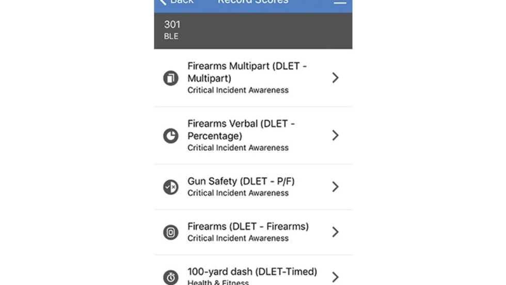This screenshot has height=285, width=506.
Task: Open Gun Safety via its right chevron
Action: point(335,187)
